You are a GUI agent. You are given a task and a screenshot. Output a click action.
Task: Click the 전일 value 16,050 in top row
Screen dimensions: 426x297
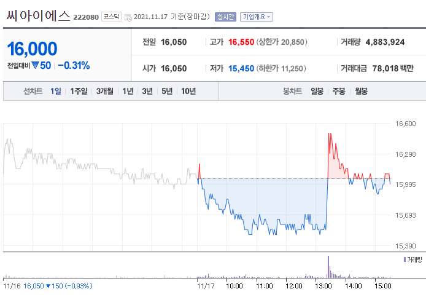pos(174,42)
